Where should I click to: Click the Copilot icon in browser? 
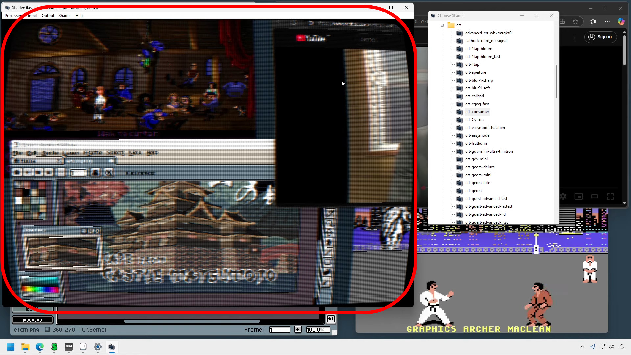click(620, 21)
